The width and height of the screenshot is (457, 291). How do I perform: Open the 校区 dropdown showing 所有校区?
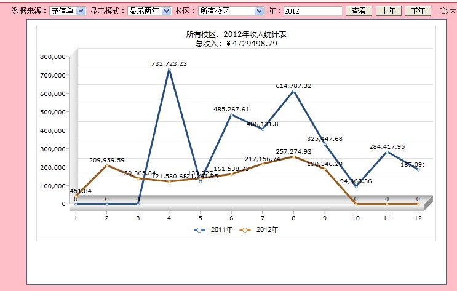(231, 11)
